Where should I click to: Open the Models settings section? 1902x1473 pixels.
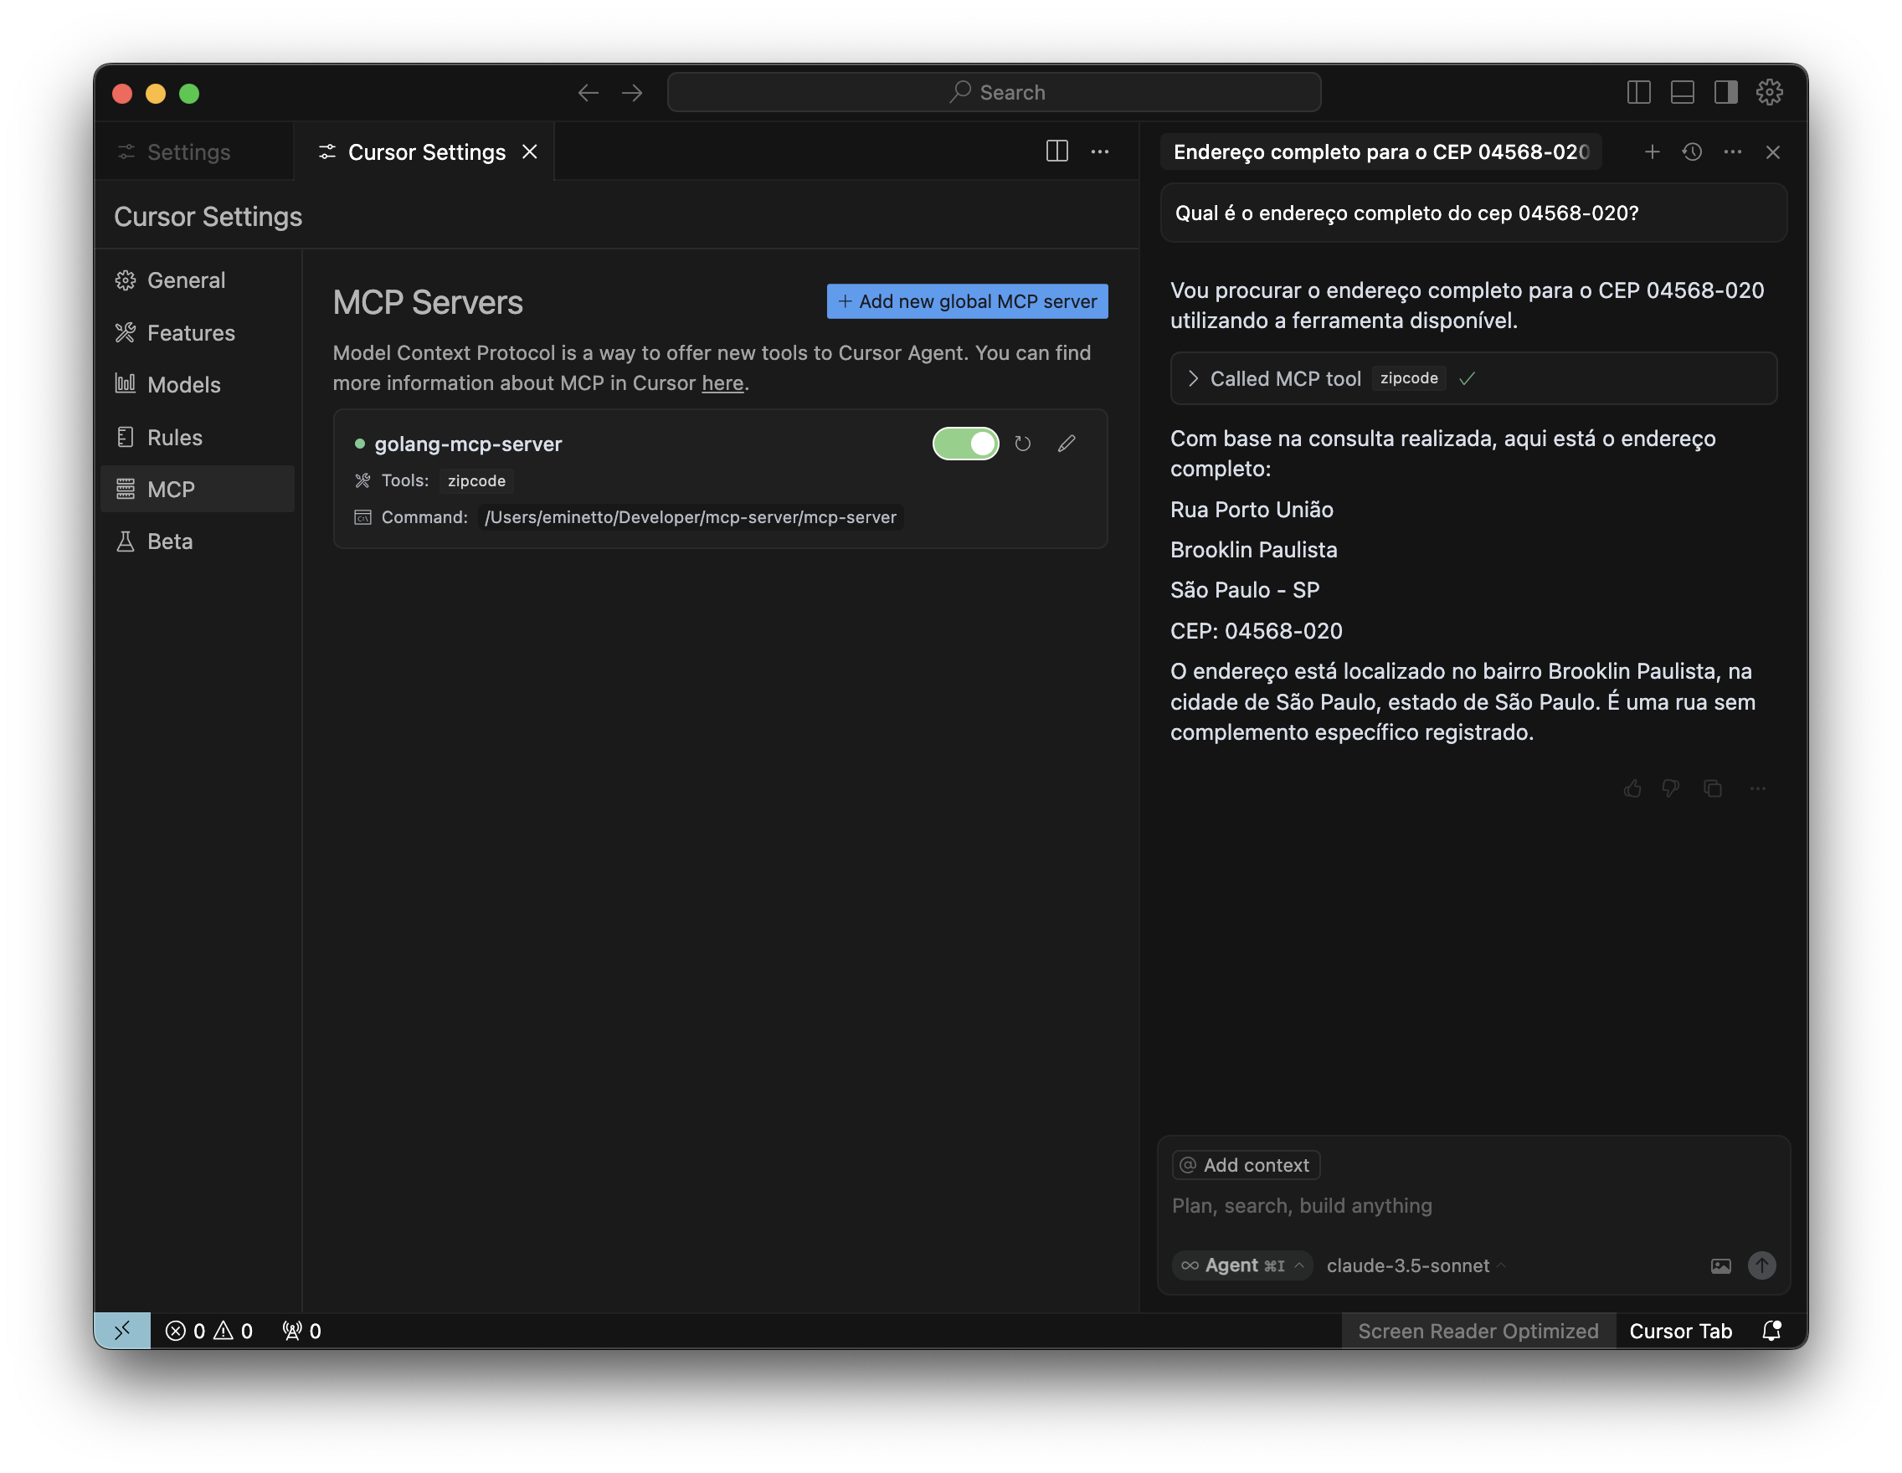198,385
